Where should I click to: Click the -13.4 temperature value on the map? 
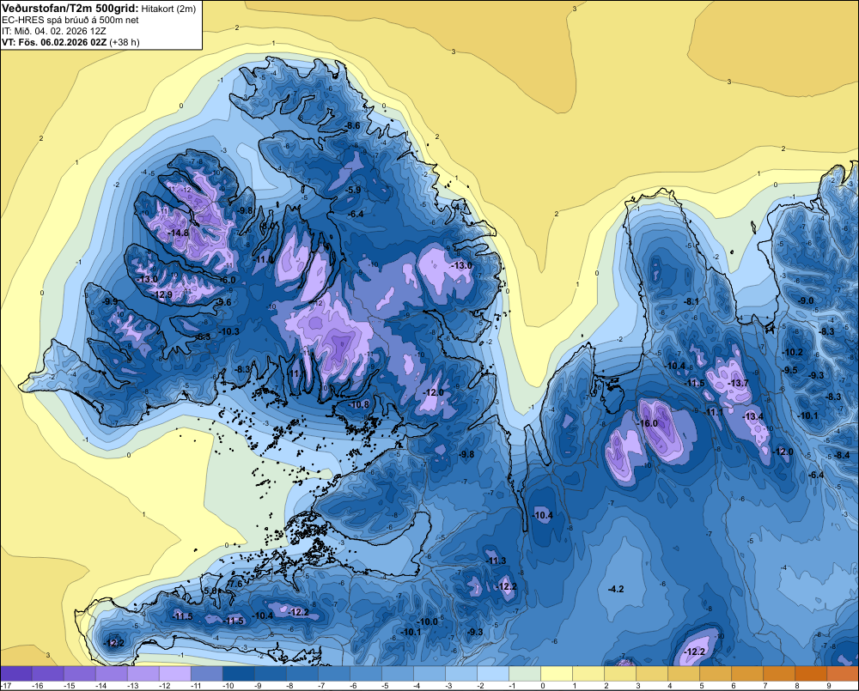752,416
